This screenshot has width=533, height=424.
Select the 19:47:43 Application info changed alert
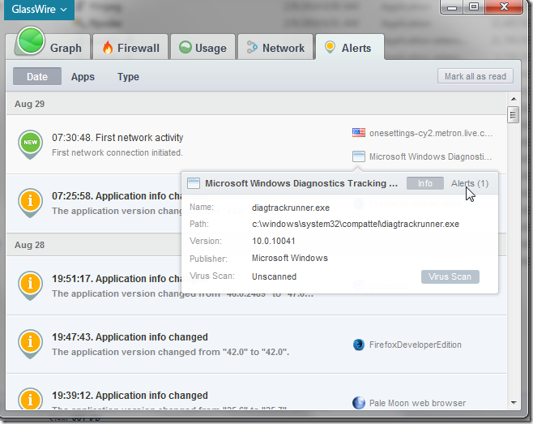256,344
